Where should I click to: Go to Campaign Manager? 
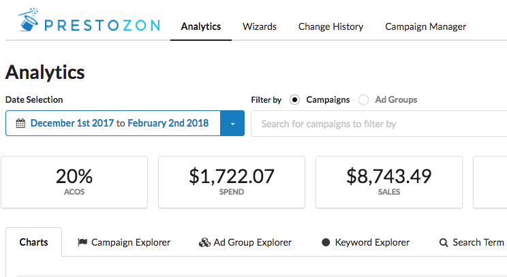[425, 27]
